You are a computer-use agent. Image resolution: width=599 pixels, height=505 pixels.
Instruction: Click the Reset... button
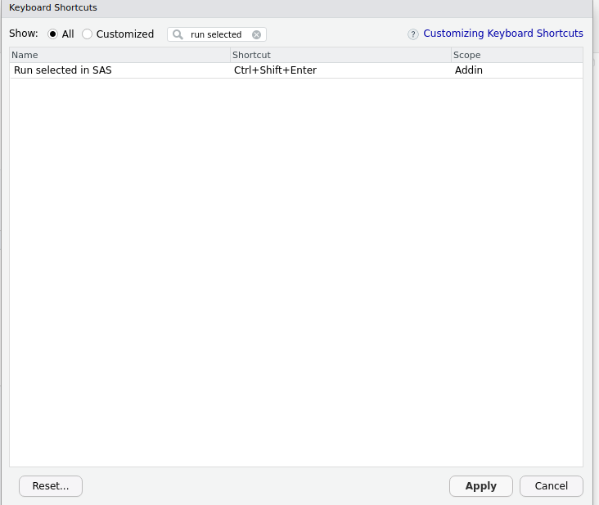coord(51,486)
